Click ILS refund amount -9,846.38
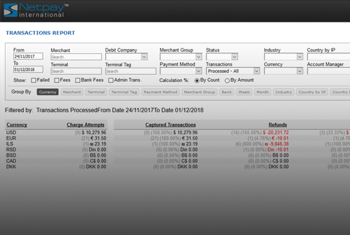Image resolution: width=350 pixels, height=235 pixels. (x=277, y=144)
